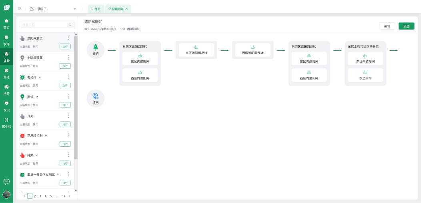Screen dimensions: 421x203
Task: Execute the 正反转控制 scenario
Action: tap(65, 144)
